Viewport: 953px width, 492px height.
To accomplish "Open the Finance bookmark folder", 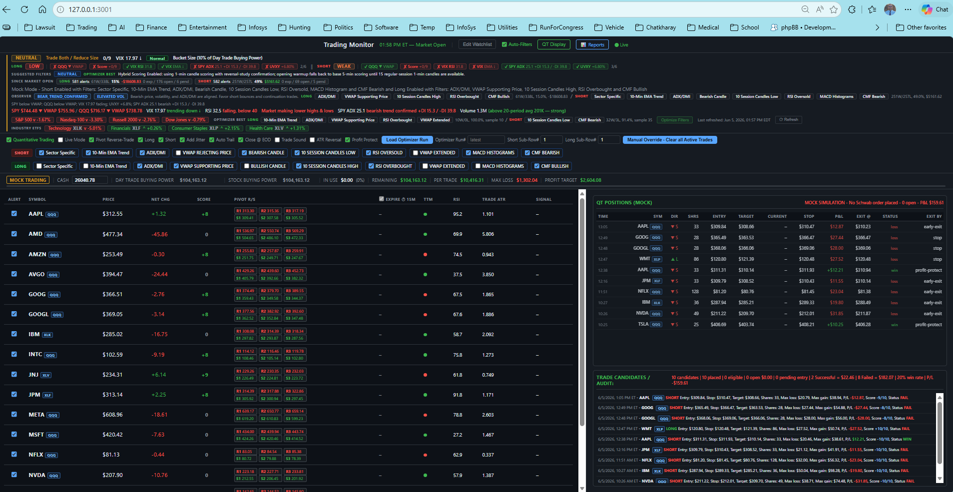I will click(x=151, y=27).
